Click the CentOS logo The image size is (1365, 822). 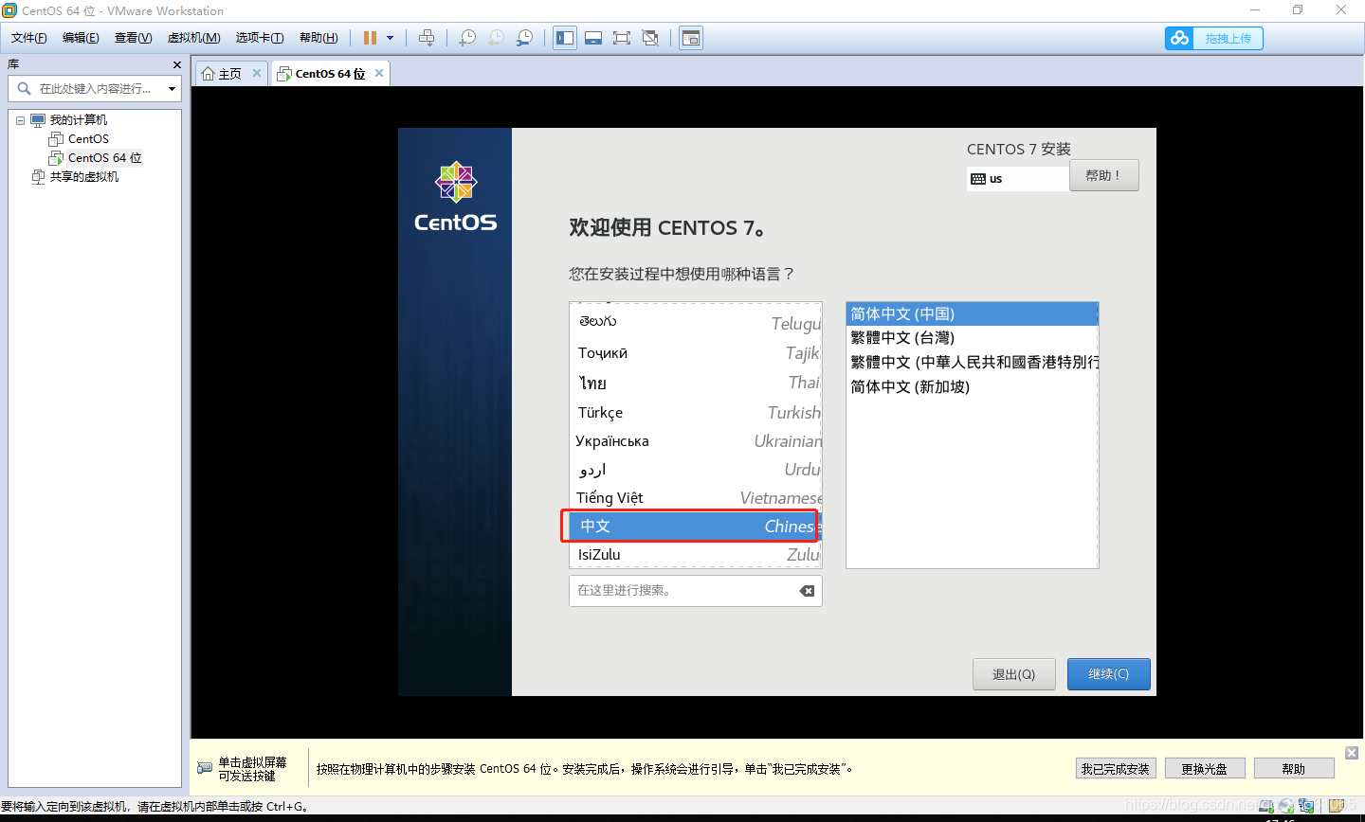455,196
